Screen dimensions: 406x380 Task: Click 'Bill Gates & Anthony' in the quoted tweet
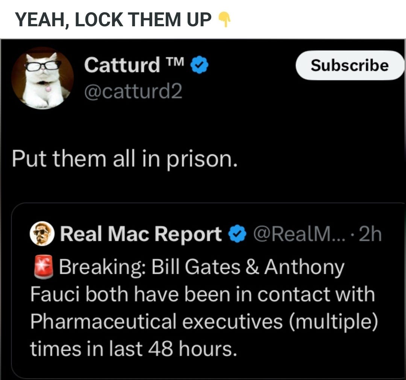(x=248, y=267)
